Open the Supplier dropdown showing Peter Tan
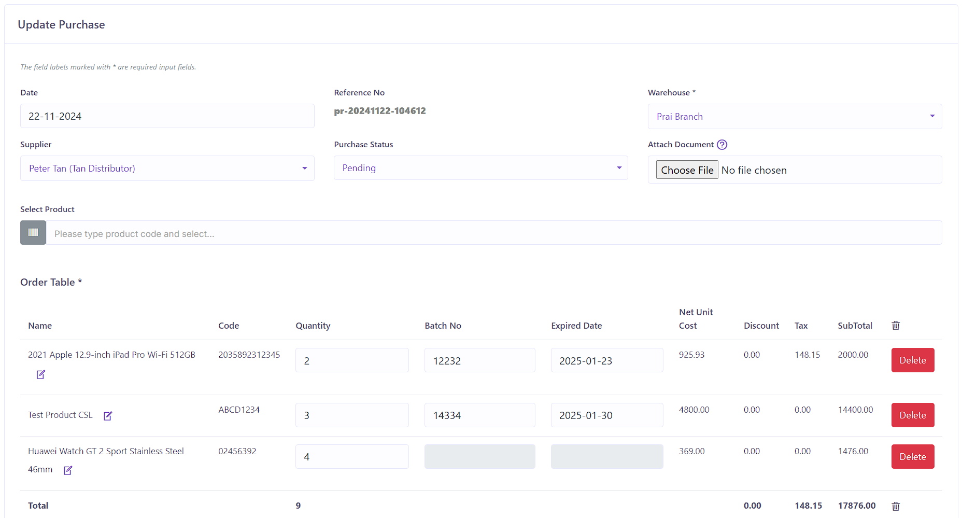Image resolution: width=962 pixels, height=518 pixels. 167,169
